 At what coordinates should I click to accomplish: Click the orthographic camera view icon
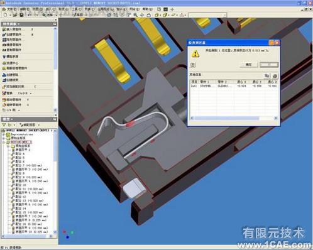(165, 15)
